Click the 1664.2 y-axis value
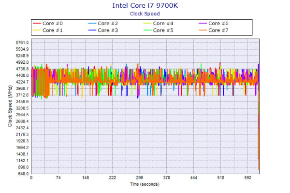Viewport: 290px width, 193px height. [x=22, y=148]
